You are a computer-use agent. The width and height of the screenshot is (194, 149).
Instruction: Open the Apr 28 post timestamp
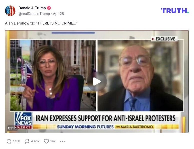[58, 14]
